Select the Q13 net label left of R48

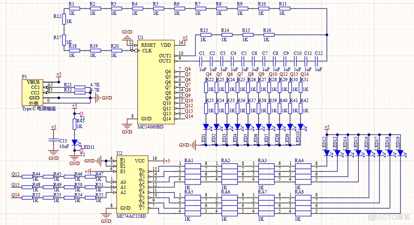click(16, 185)
